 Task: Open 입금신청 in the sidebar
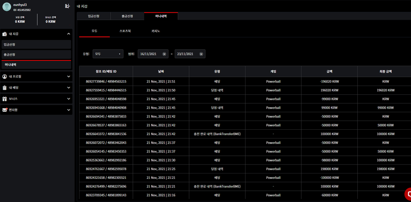coord(36,45)
